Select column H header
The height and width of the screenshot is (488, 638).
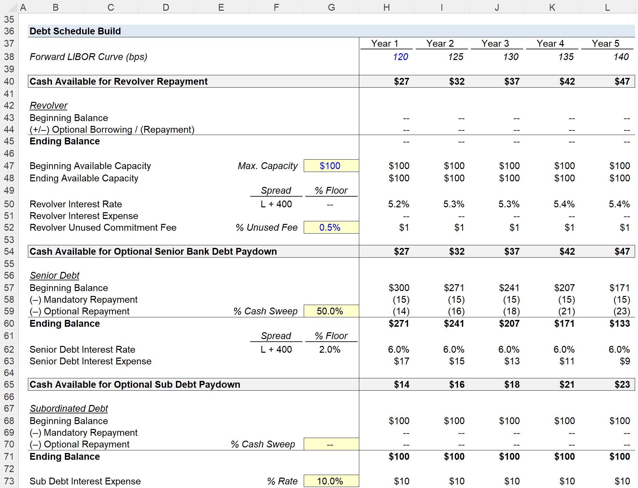386,7
